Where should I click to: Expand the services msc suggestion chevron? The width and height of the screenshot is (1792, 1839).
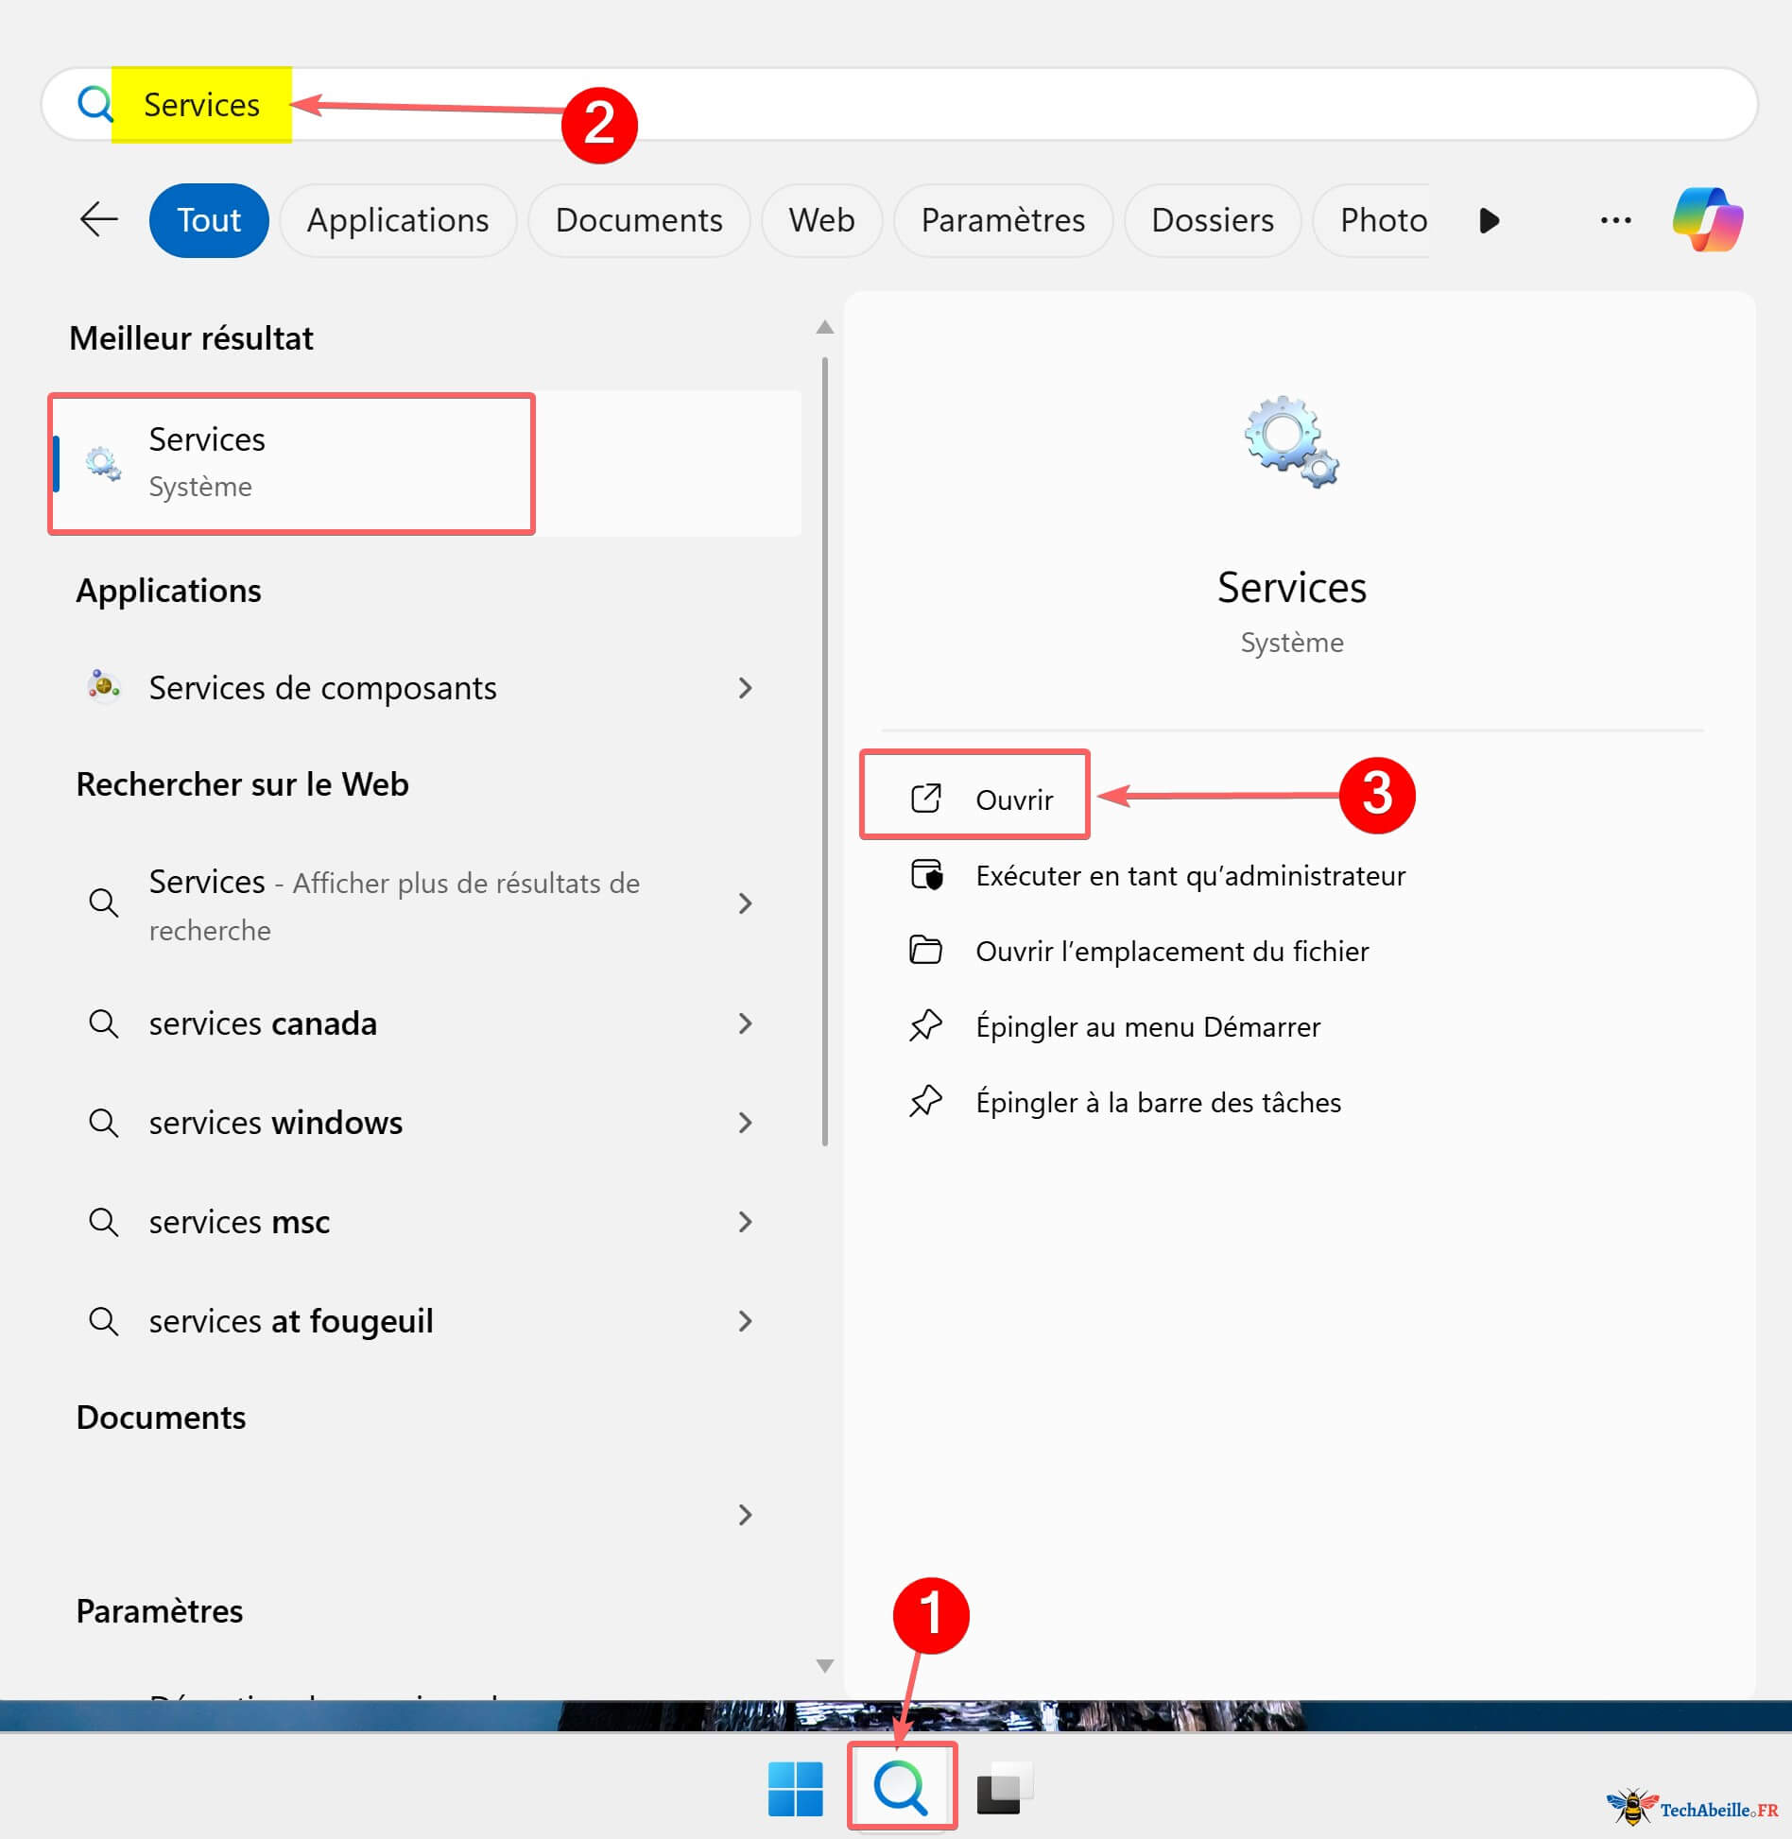(745, 1222)
